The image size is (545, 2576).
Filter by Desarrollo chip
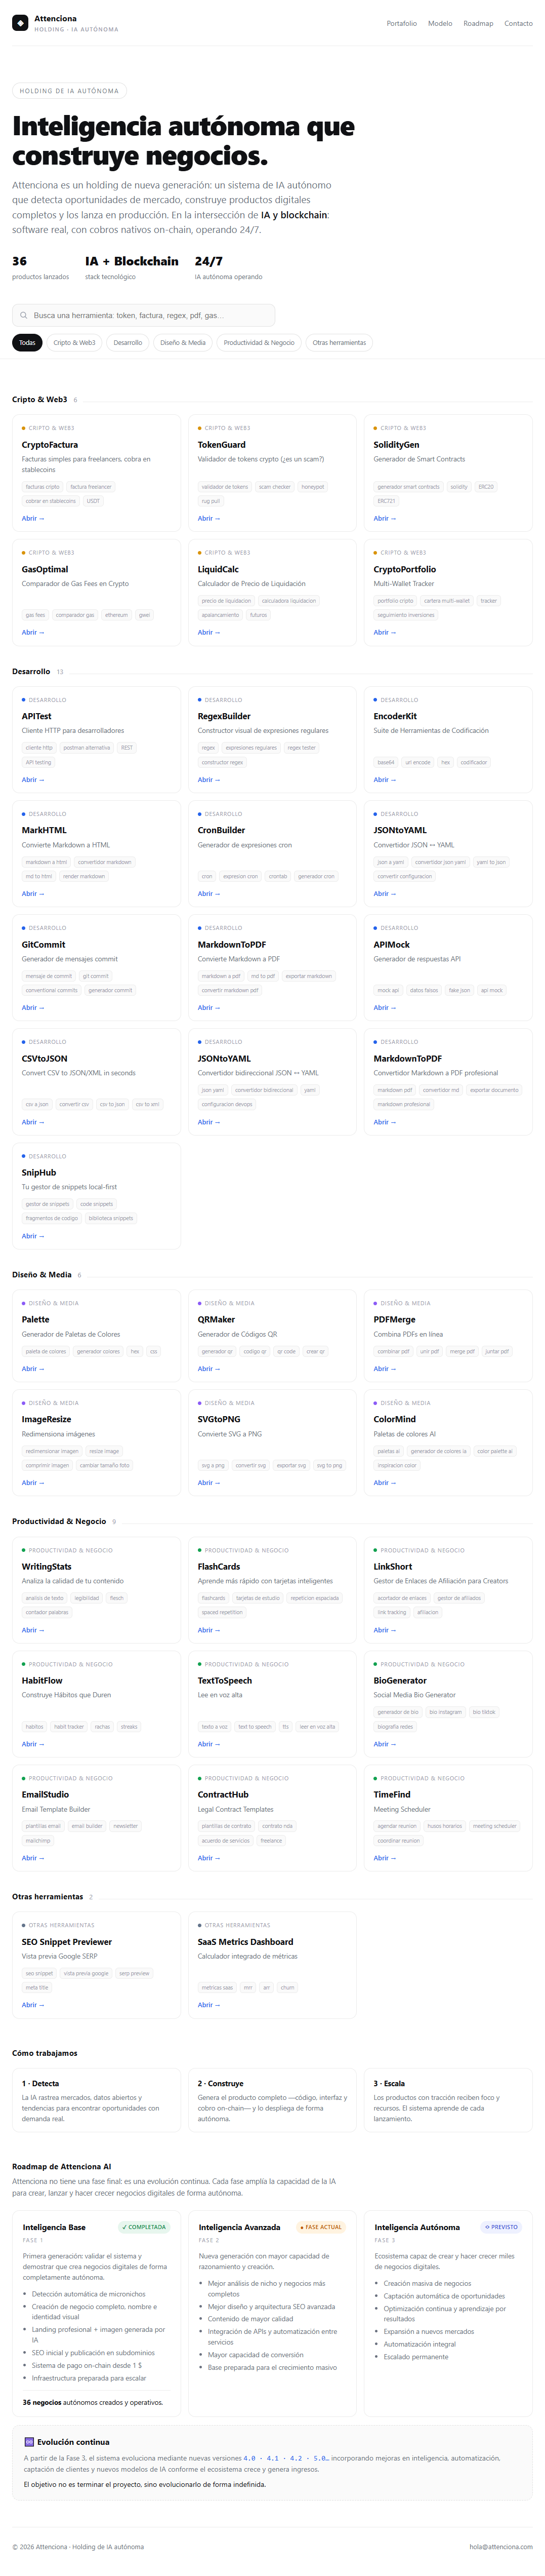click(128, 342)
